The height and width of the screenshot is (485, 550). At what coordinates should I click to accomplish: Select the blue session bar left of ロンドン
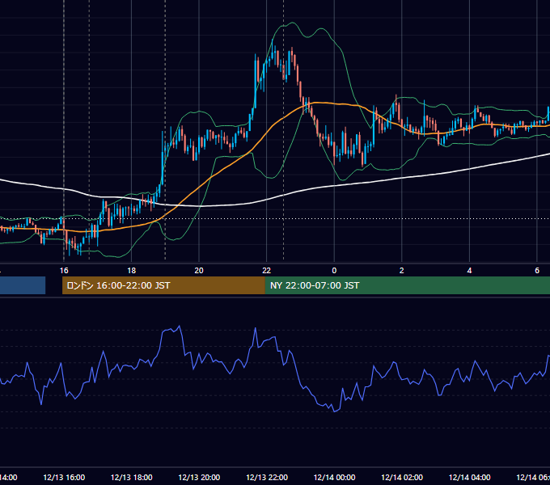tap(23, 285)
